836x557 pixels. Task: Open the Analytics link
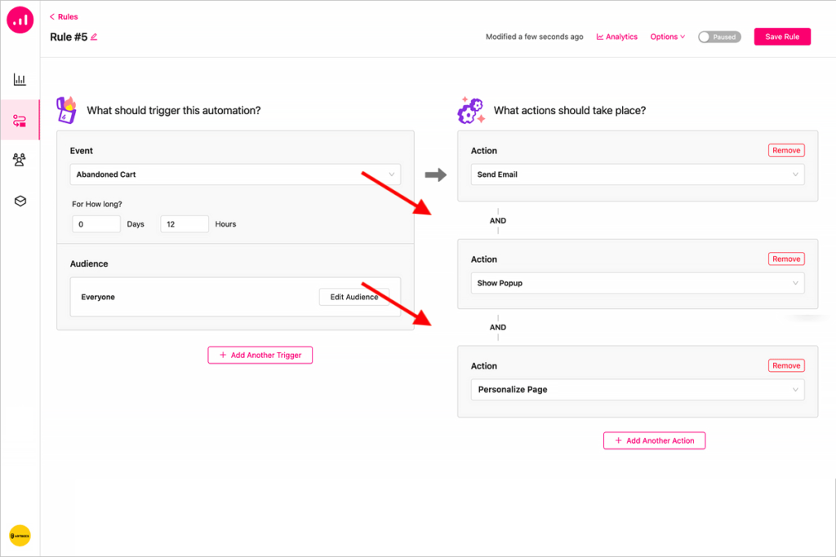617,37
